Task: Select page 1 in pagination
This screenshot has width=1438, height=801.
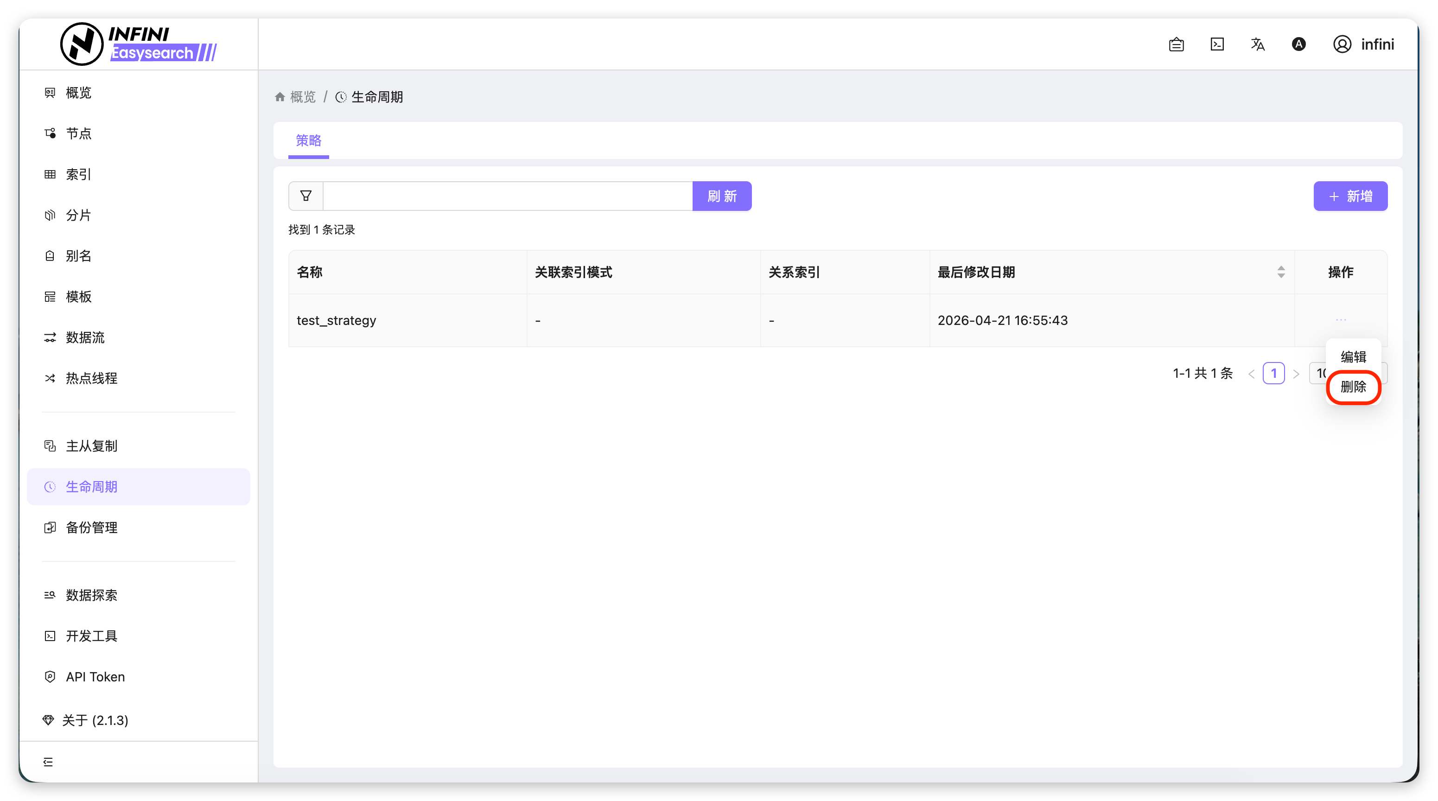Action: (1273, 374)
